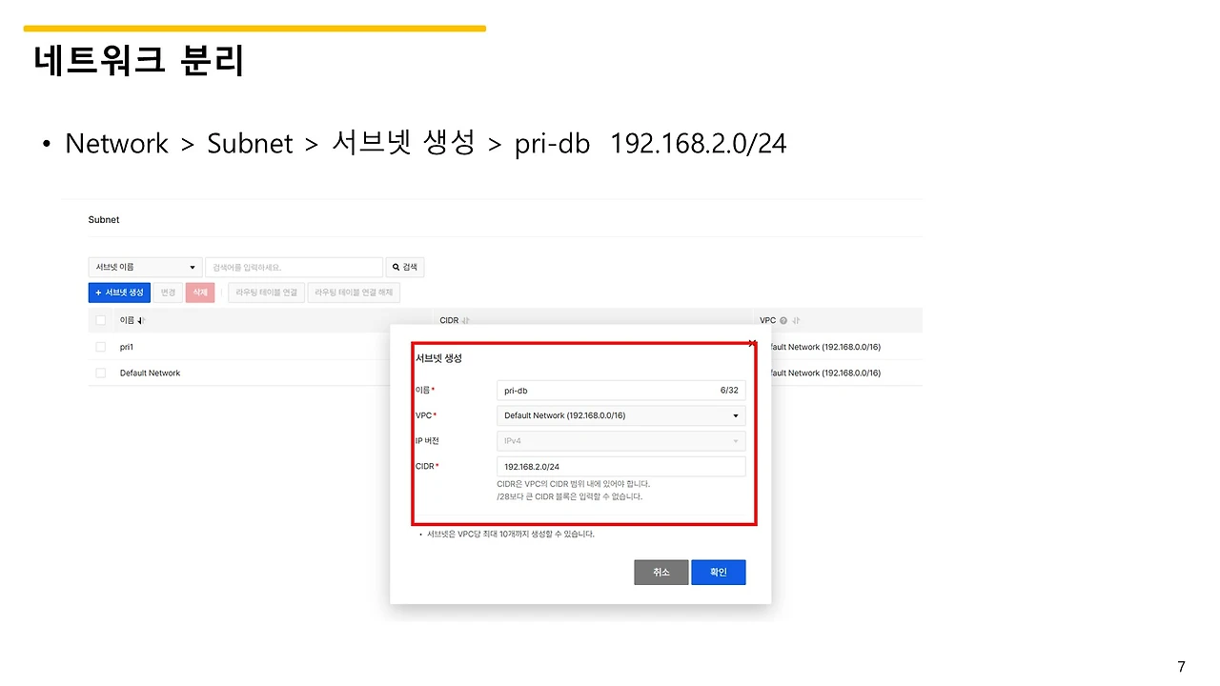This screenshot has width=1220, height=686.
Task: Open the IP 버전 IPv4 dropdown
Action: click(620, 441)
